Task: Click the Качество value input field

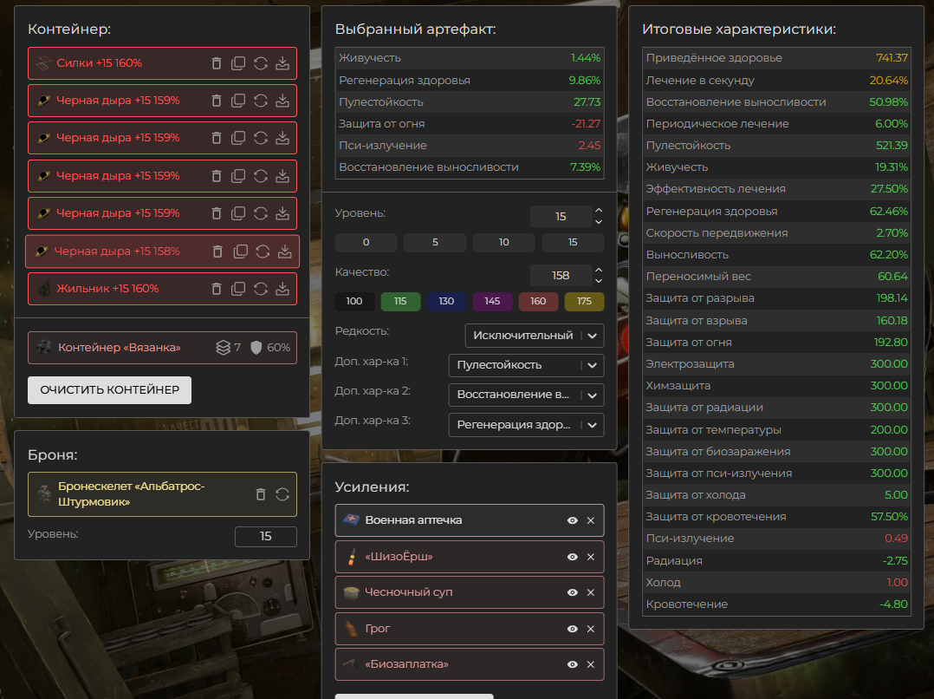Action: (560, 276)
